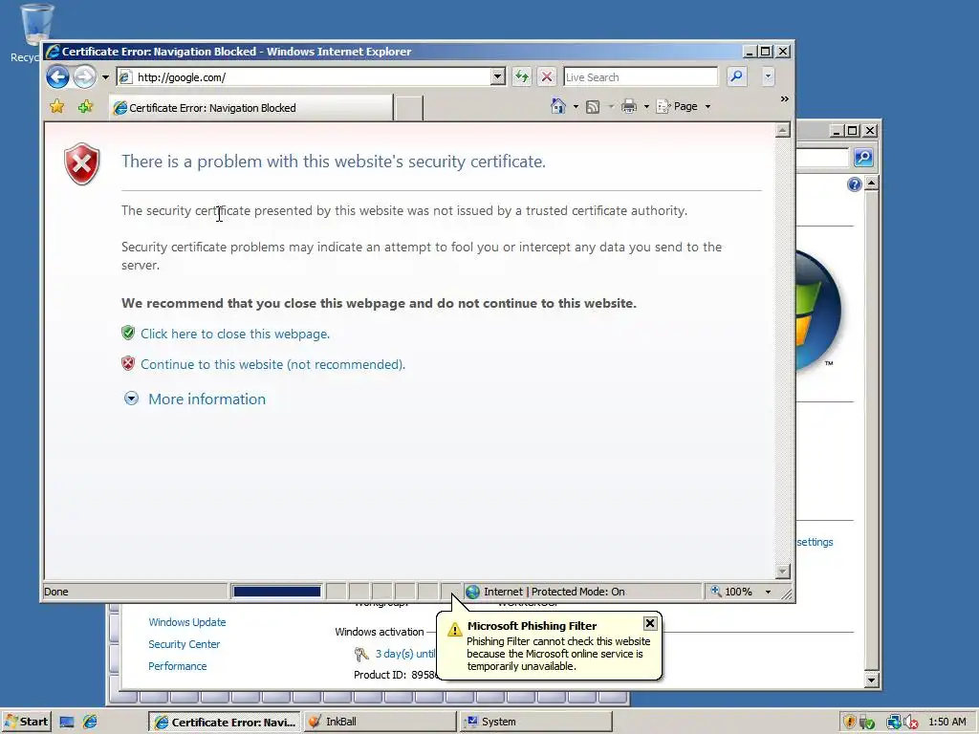The image size is (979, 734).
Task: Show more command bar items chevron
Action: [x=784, y=99]
